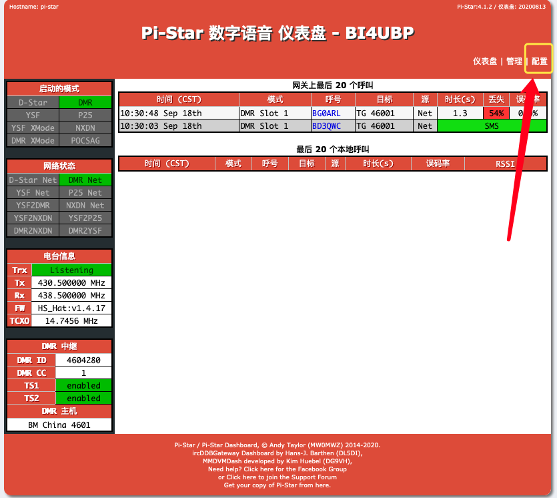Click TS1 enabled status cell
557x498 pixels.
click(83, 386)
